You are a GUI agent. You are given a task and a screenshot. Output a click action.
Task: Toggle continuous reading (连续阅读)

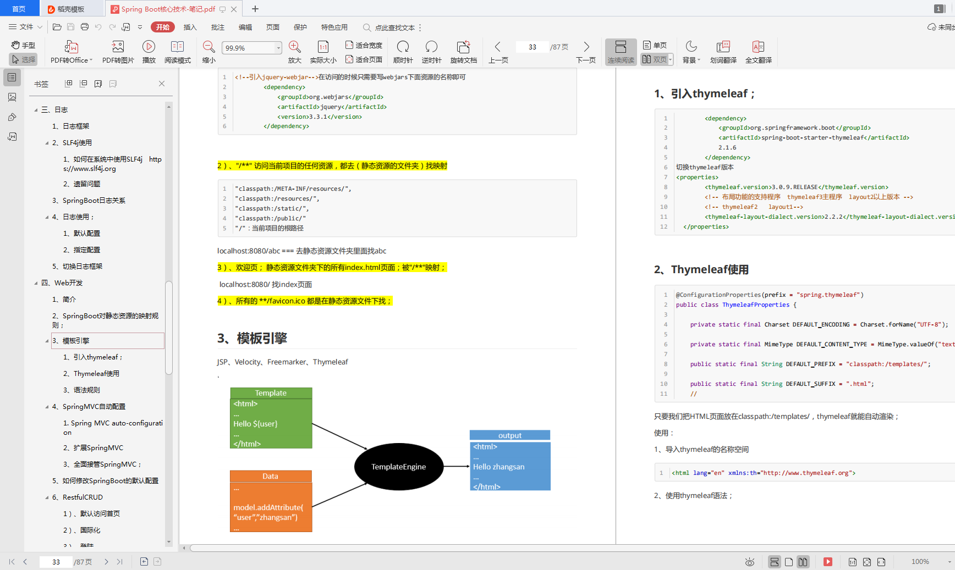pyautogui.click(x=621, y=52)
